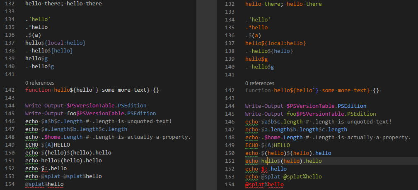This screenshot has height=190, width=418.
Task: Click '@splat @splat%hello' on right pane line 153
Action: [291, 176]
